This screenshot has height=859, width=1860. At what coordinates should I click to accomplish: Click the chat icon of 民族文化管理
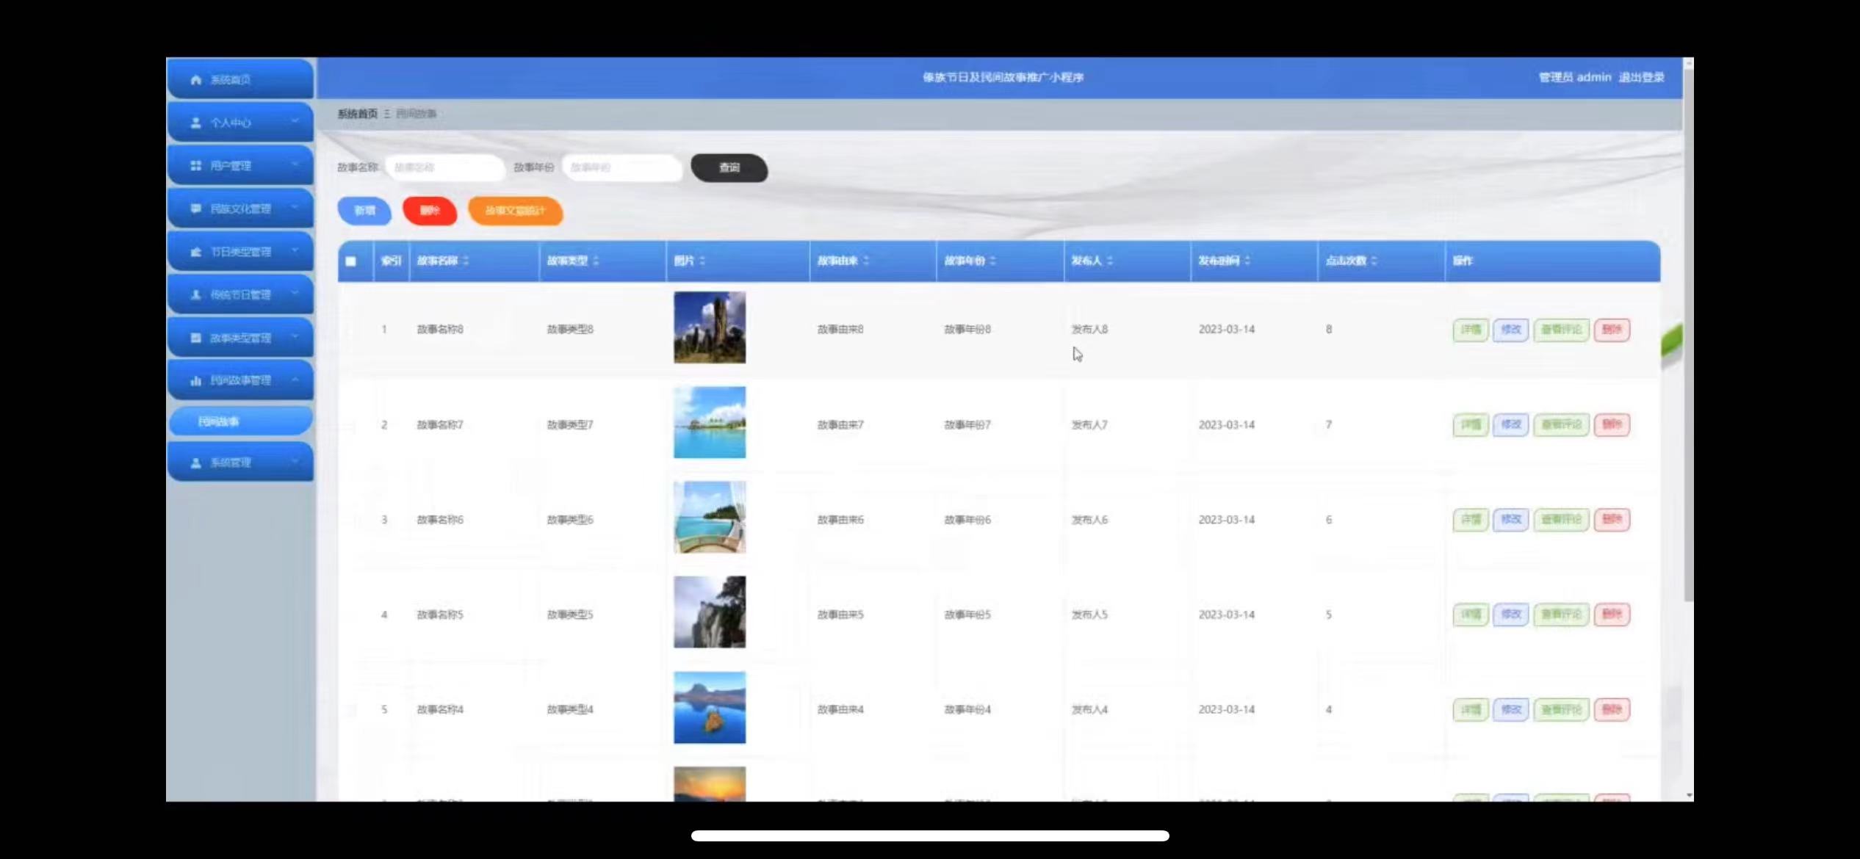pos(195,209)
